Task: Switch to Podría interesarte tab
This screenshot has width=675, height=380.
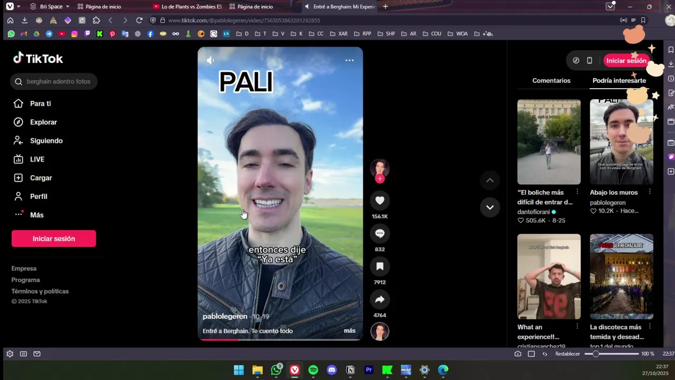Action: click(x=619, y=81)
